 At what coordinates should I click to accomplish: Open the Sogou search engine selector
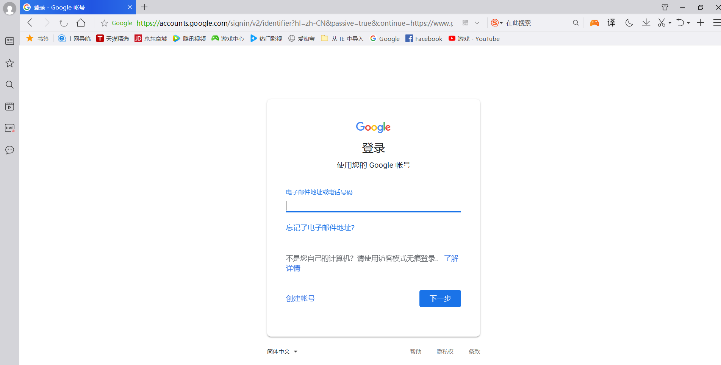(496, 23)
